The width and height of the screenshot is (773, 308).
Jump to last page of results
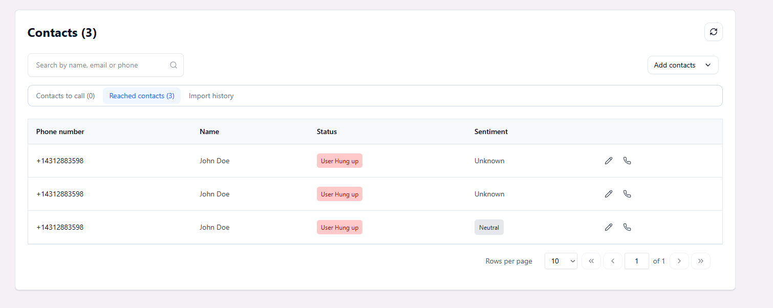point(701,261)
